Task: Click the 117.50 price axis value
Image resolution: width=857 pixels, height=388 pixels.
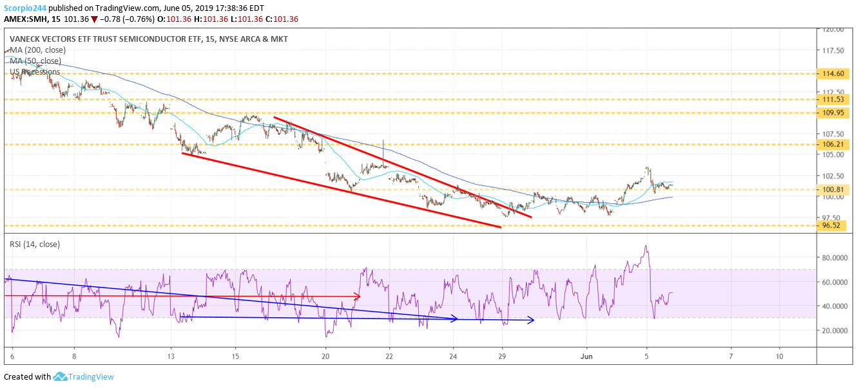Action: (833, 51)
